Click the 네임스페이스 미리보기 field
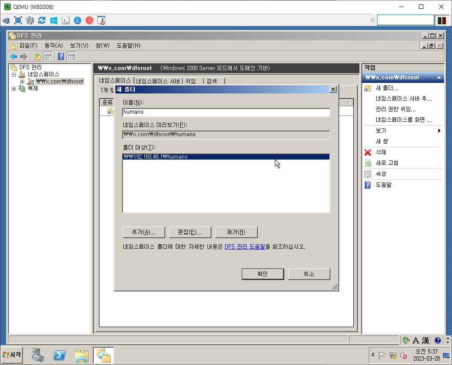 (226, 135)
